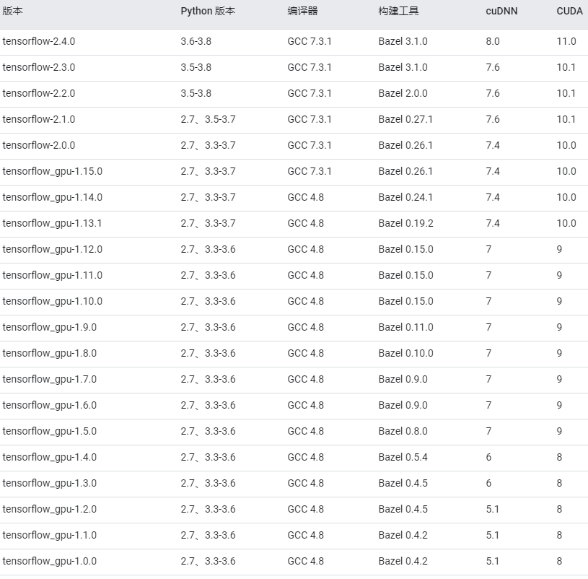Select the tensorflow-2.1.0 version cell
The height and width of the screenshot is (579, 588).
[x=39, y=119]
